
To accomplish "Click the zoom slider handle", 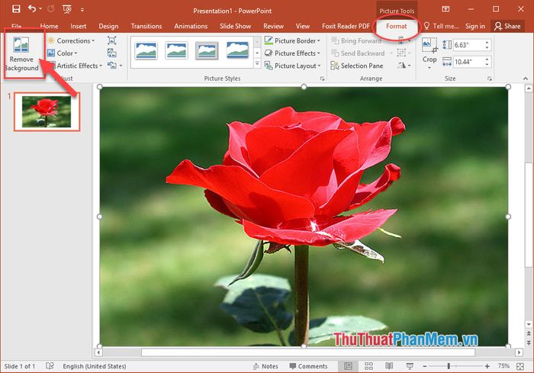I will (449, 366).
